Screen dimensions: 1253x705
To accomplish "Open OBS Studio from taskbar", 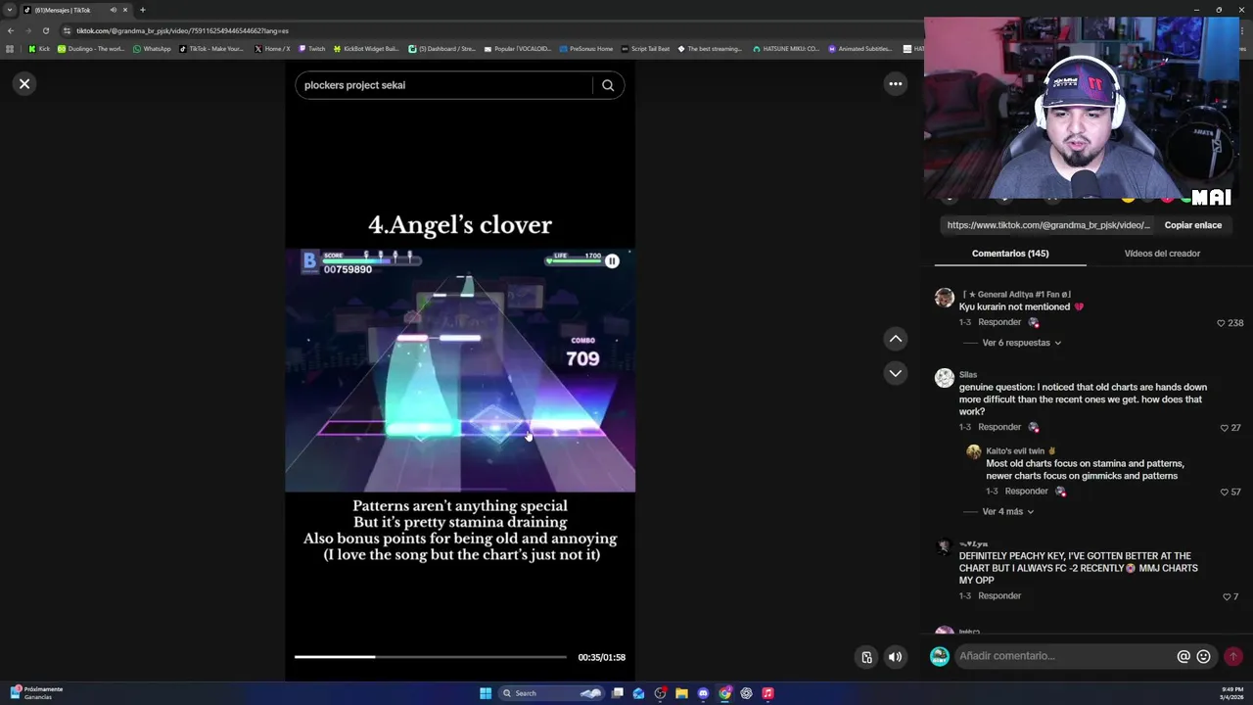I will (x=661, y=693).
